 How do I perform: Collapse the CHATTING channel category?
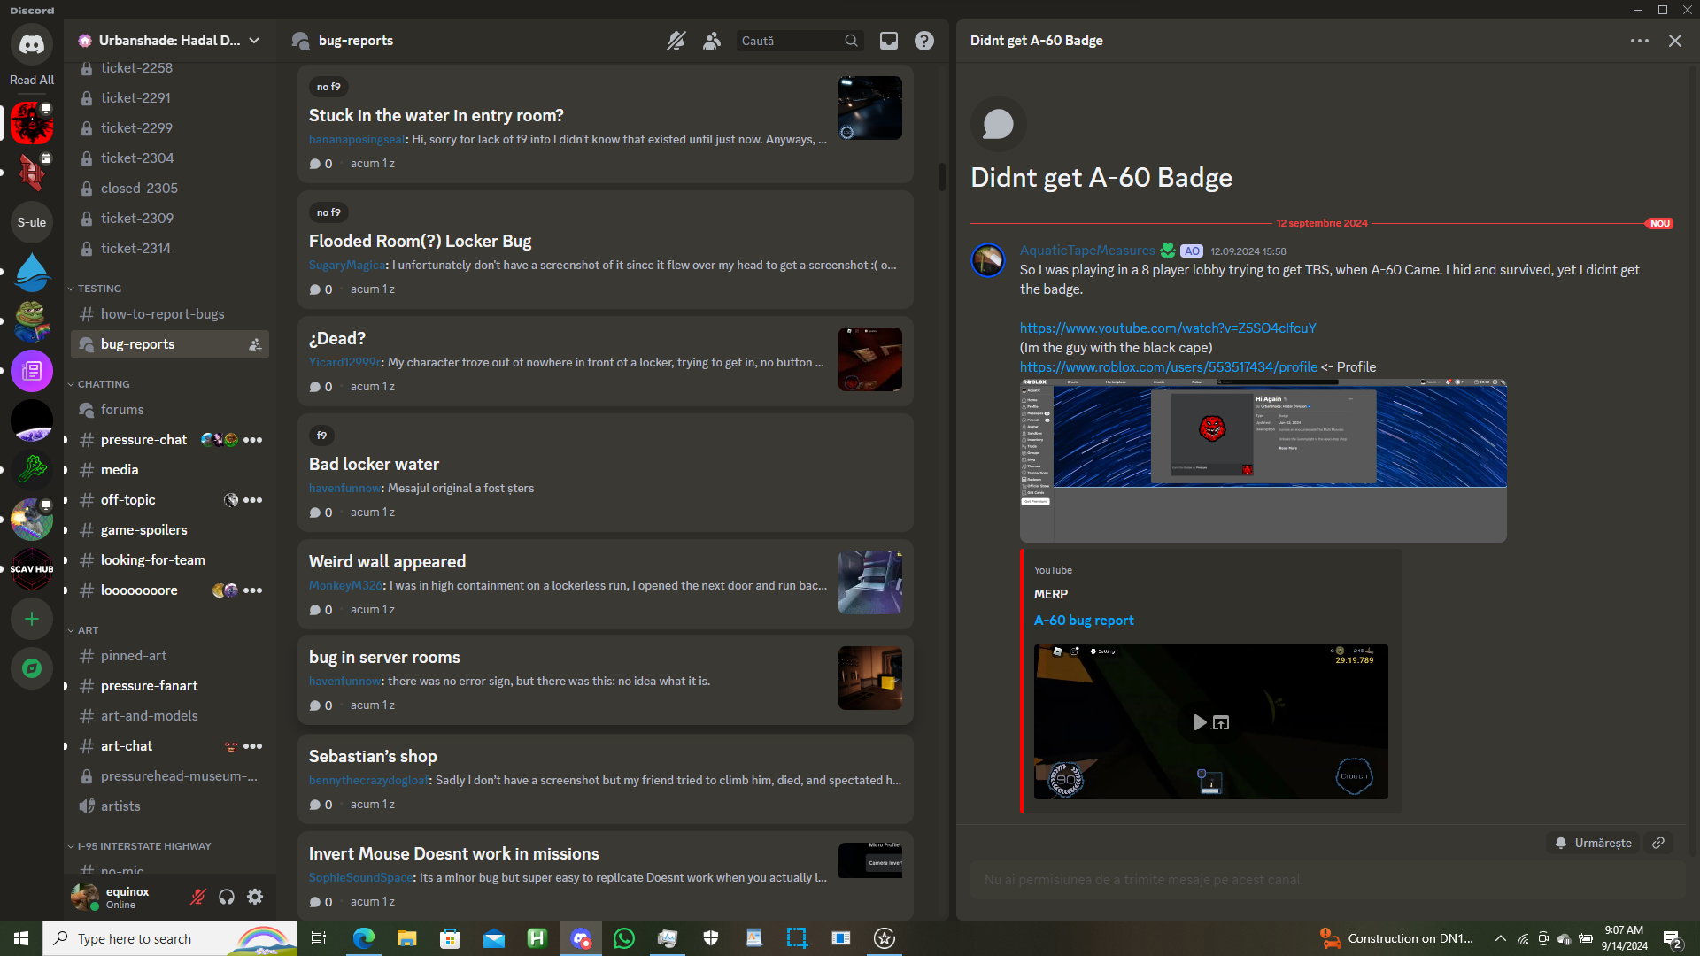click(103, 384)
